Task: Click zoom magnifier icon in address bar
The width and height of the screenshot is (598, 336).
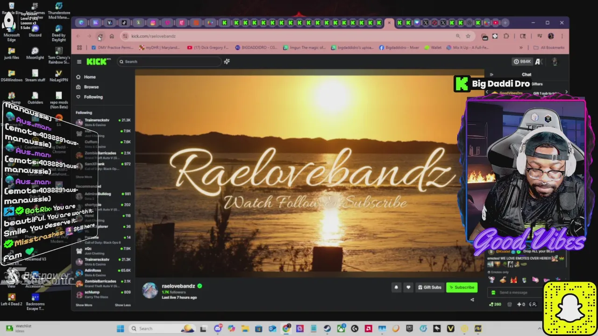Action: pyautogui.click(x=458, y=36)
